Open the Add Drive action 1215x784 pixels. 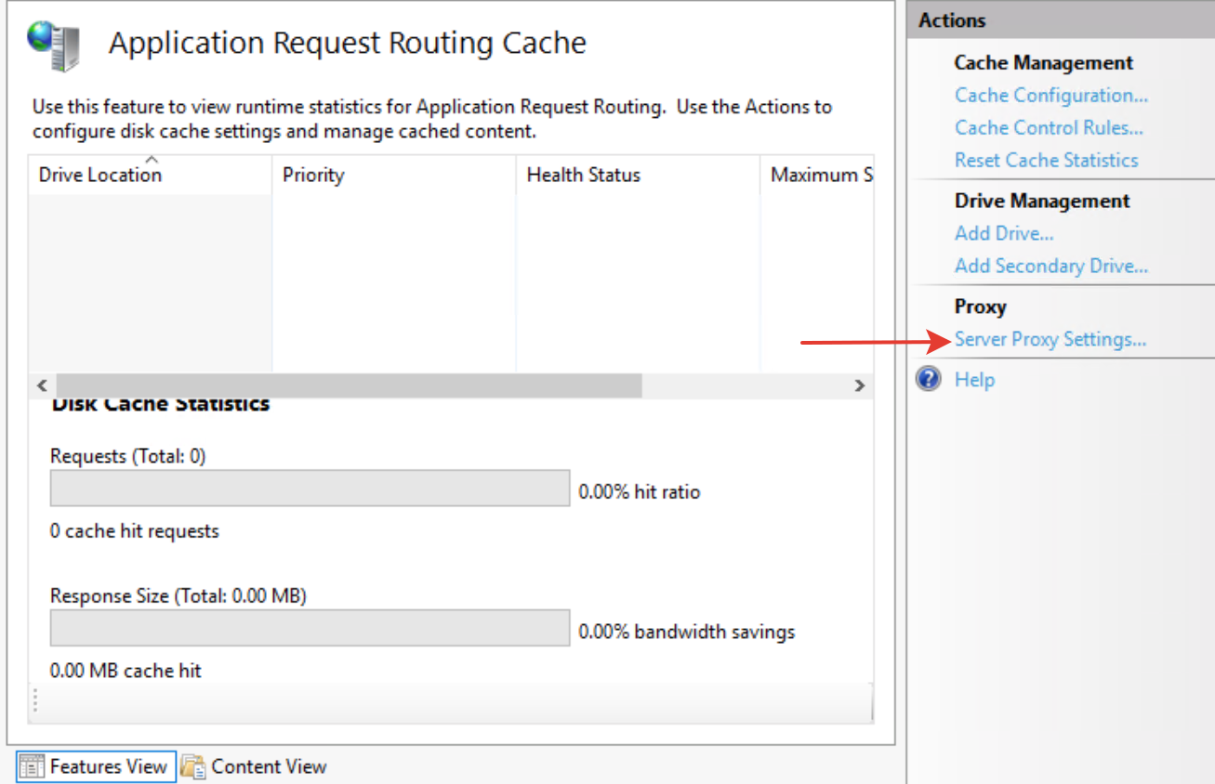tap(1004, 233)
